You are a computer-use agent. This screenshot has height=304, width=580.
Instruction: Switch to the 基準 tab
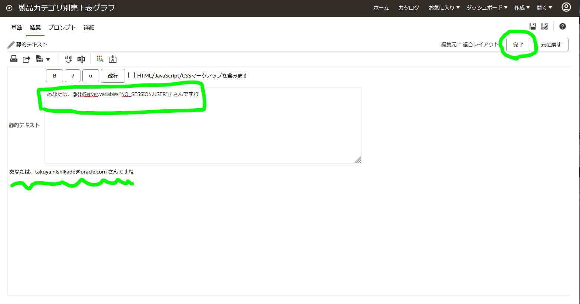pyautogui.click(x=17, y=27)
